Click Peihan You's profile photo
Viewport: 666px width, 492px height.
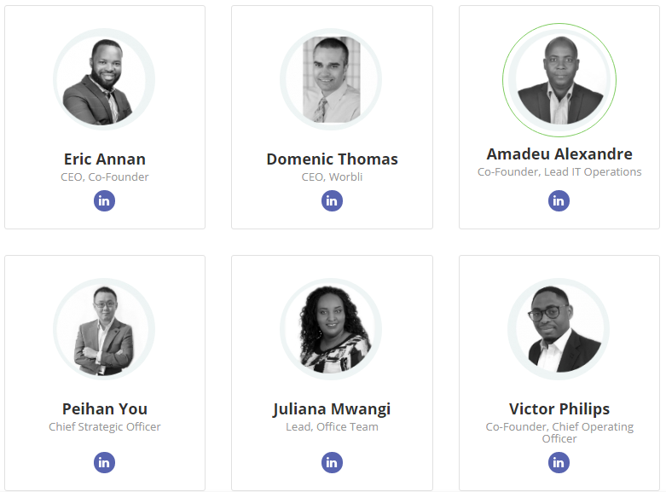104,331
